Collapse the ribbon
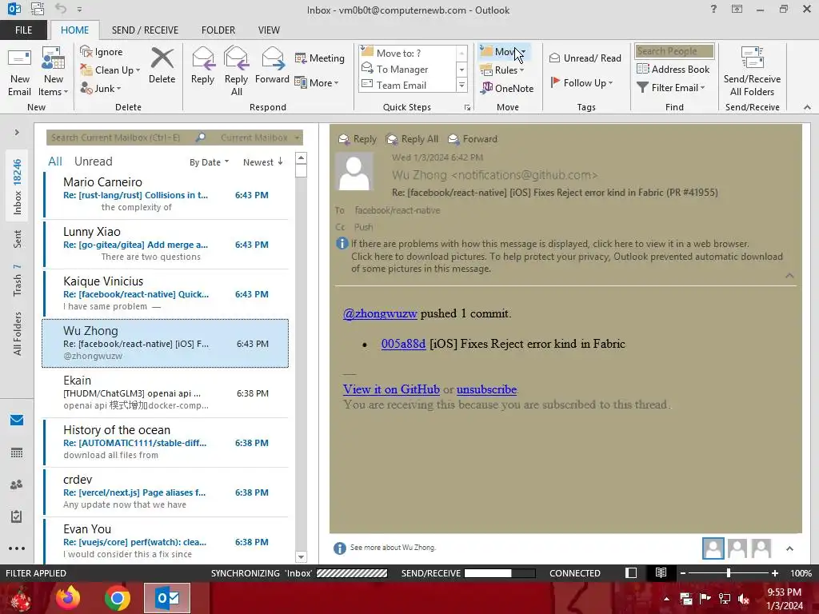Viewport: 819px width, 614px height. [807, 107]
